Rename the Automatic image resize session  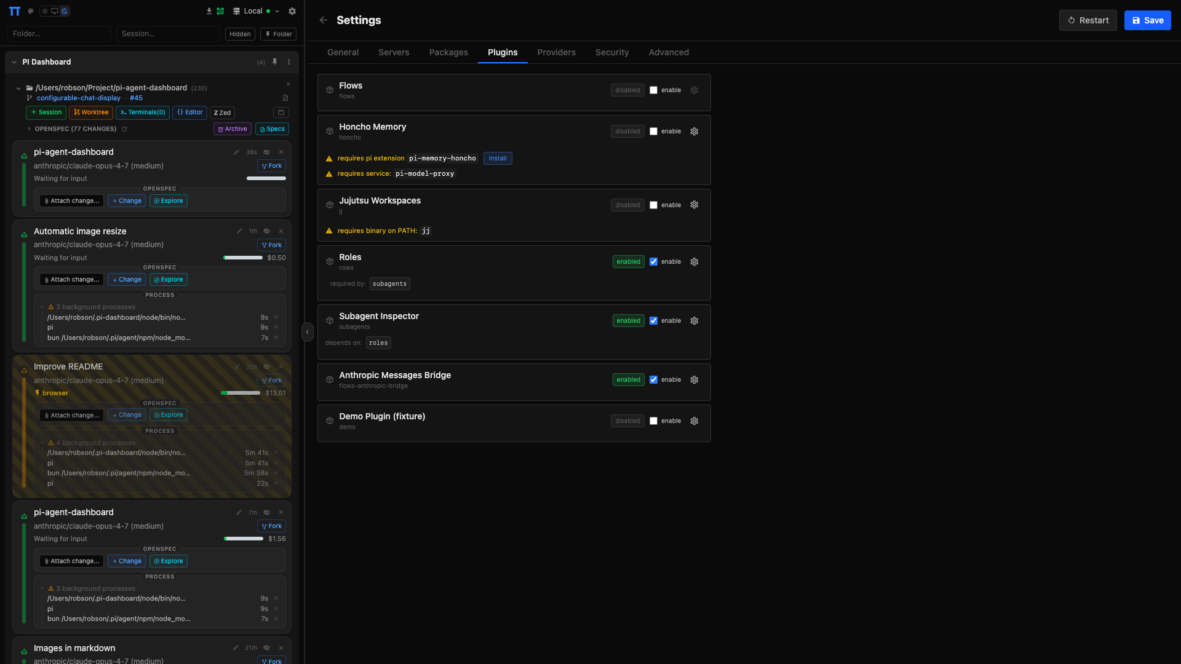[239, 231]
